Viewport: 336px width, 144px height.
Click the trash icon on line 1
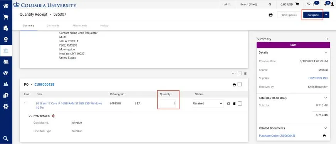point(234,104)
